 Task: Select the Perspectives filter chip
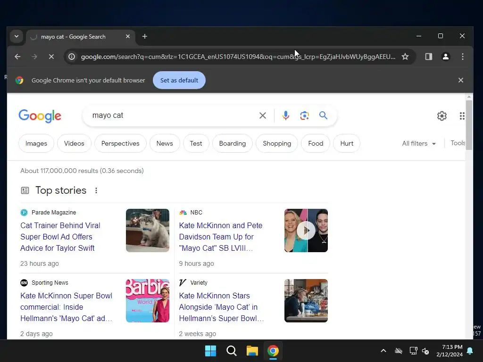120,143
